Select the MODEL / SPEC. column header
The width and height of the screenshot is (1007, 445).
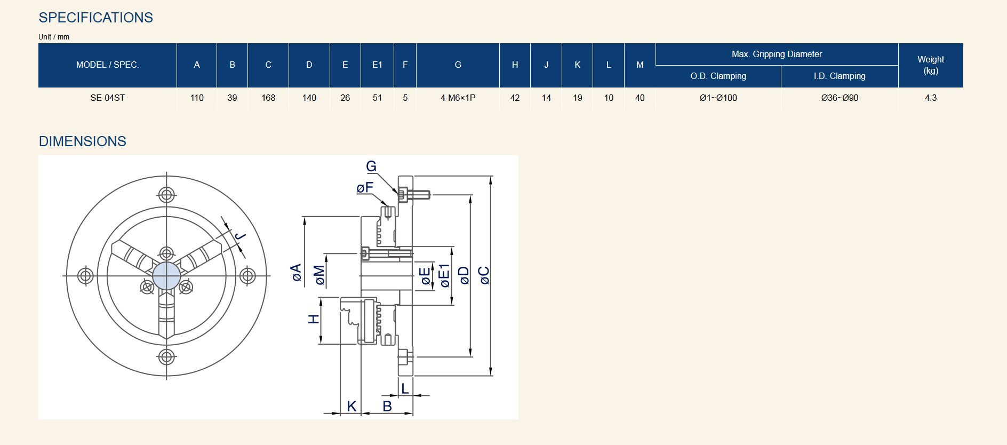click(107, 65)
